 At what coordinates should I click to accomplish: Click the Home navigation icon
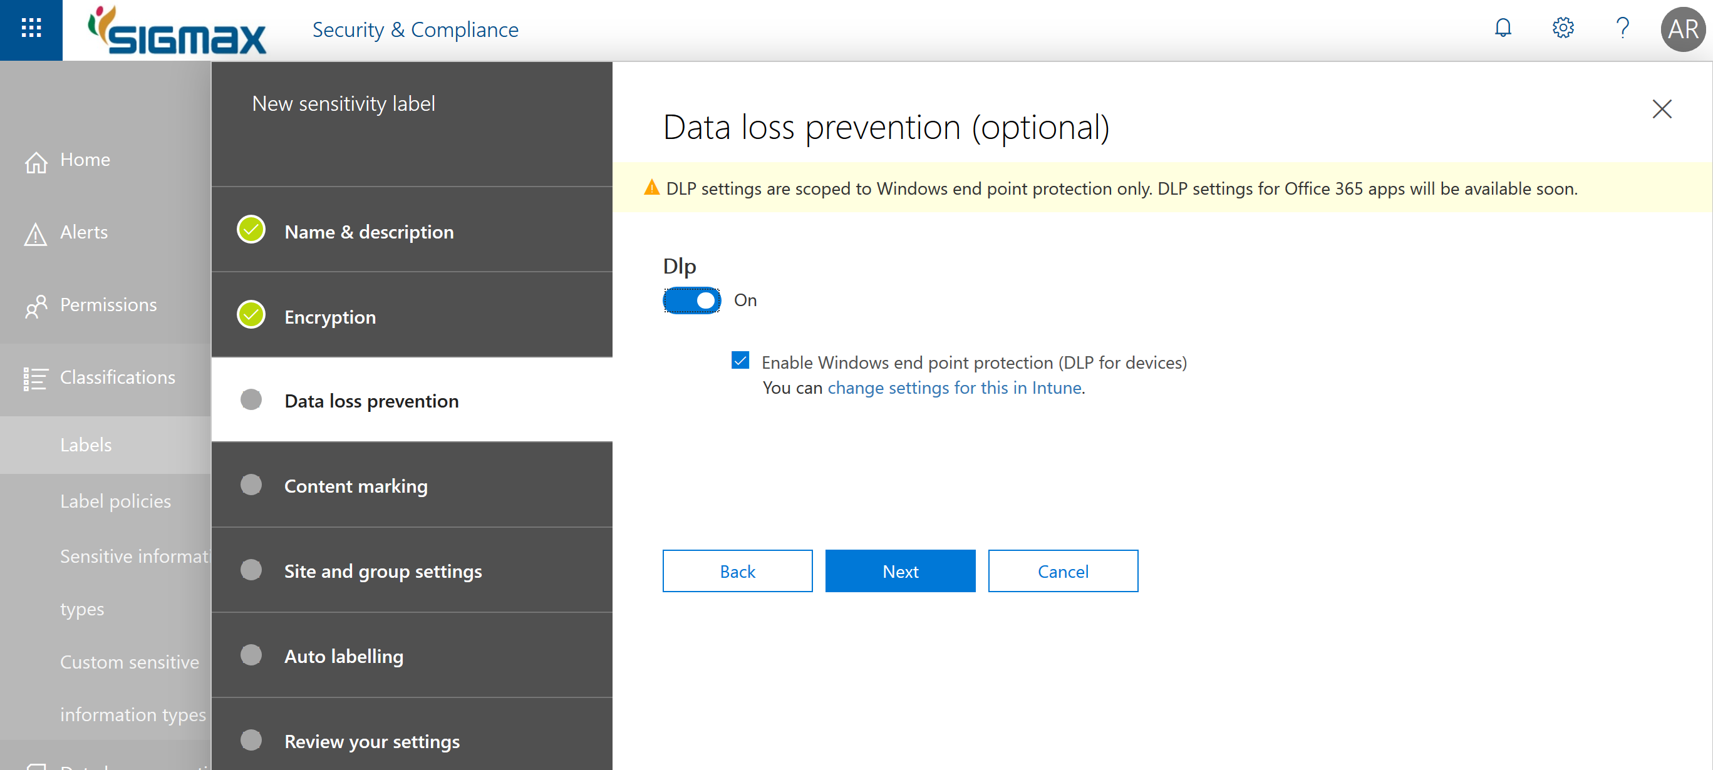coord(34,160)
